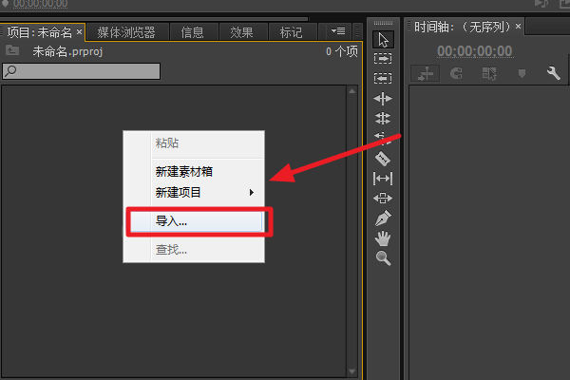Choose 新建素材箱 from context menu
This screenshot has height=380, width=570.
click(194, 172)
